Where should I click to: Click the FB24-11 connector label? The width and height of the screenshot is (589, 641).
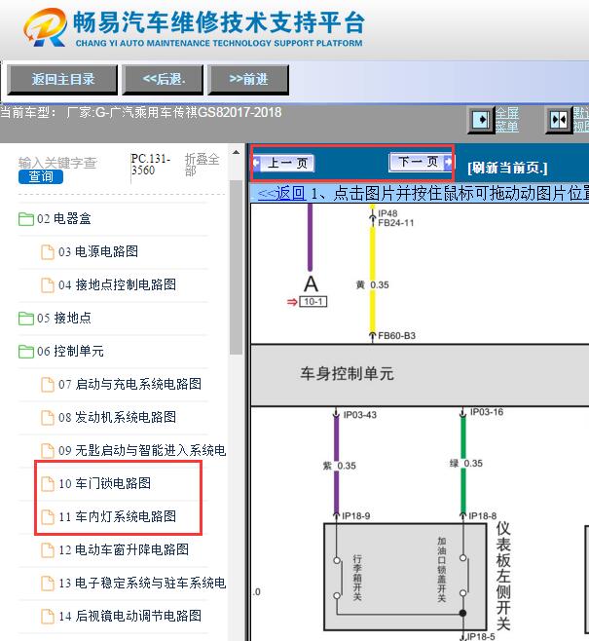pos(396,223)
